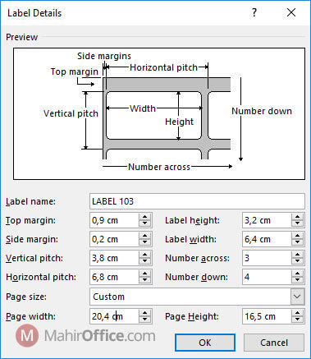
Task: Click the Side margin value field
Action: pyautogui.click(x=114, y=239)
